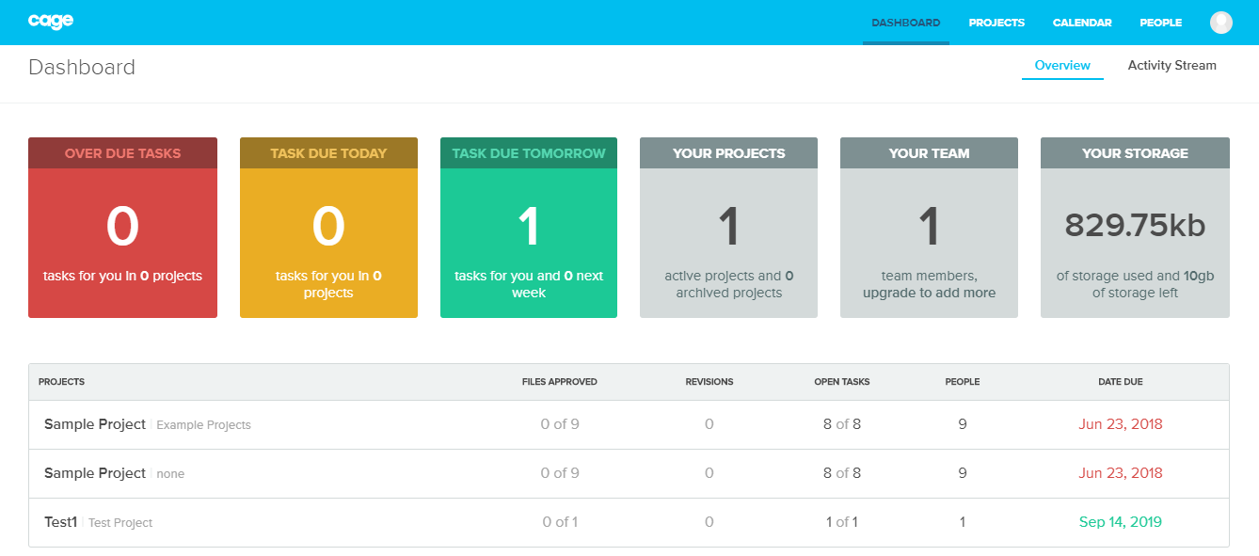
Task: Navigate to the People section
Action: coord(1160,22)
